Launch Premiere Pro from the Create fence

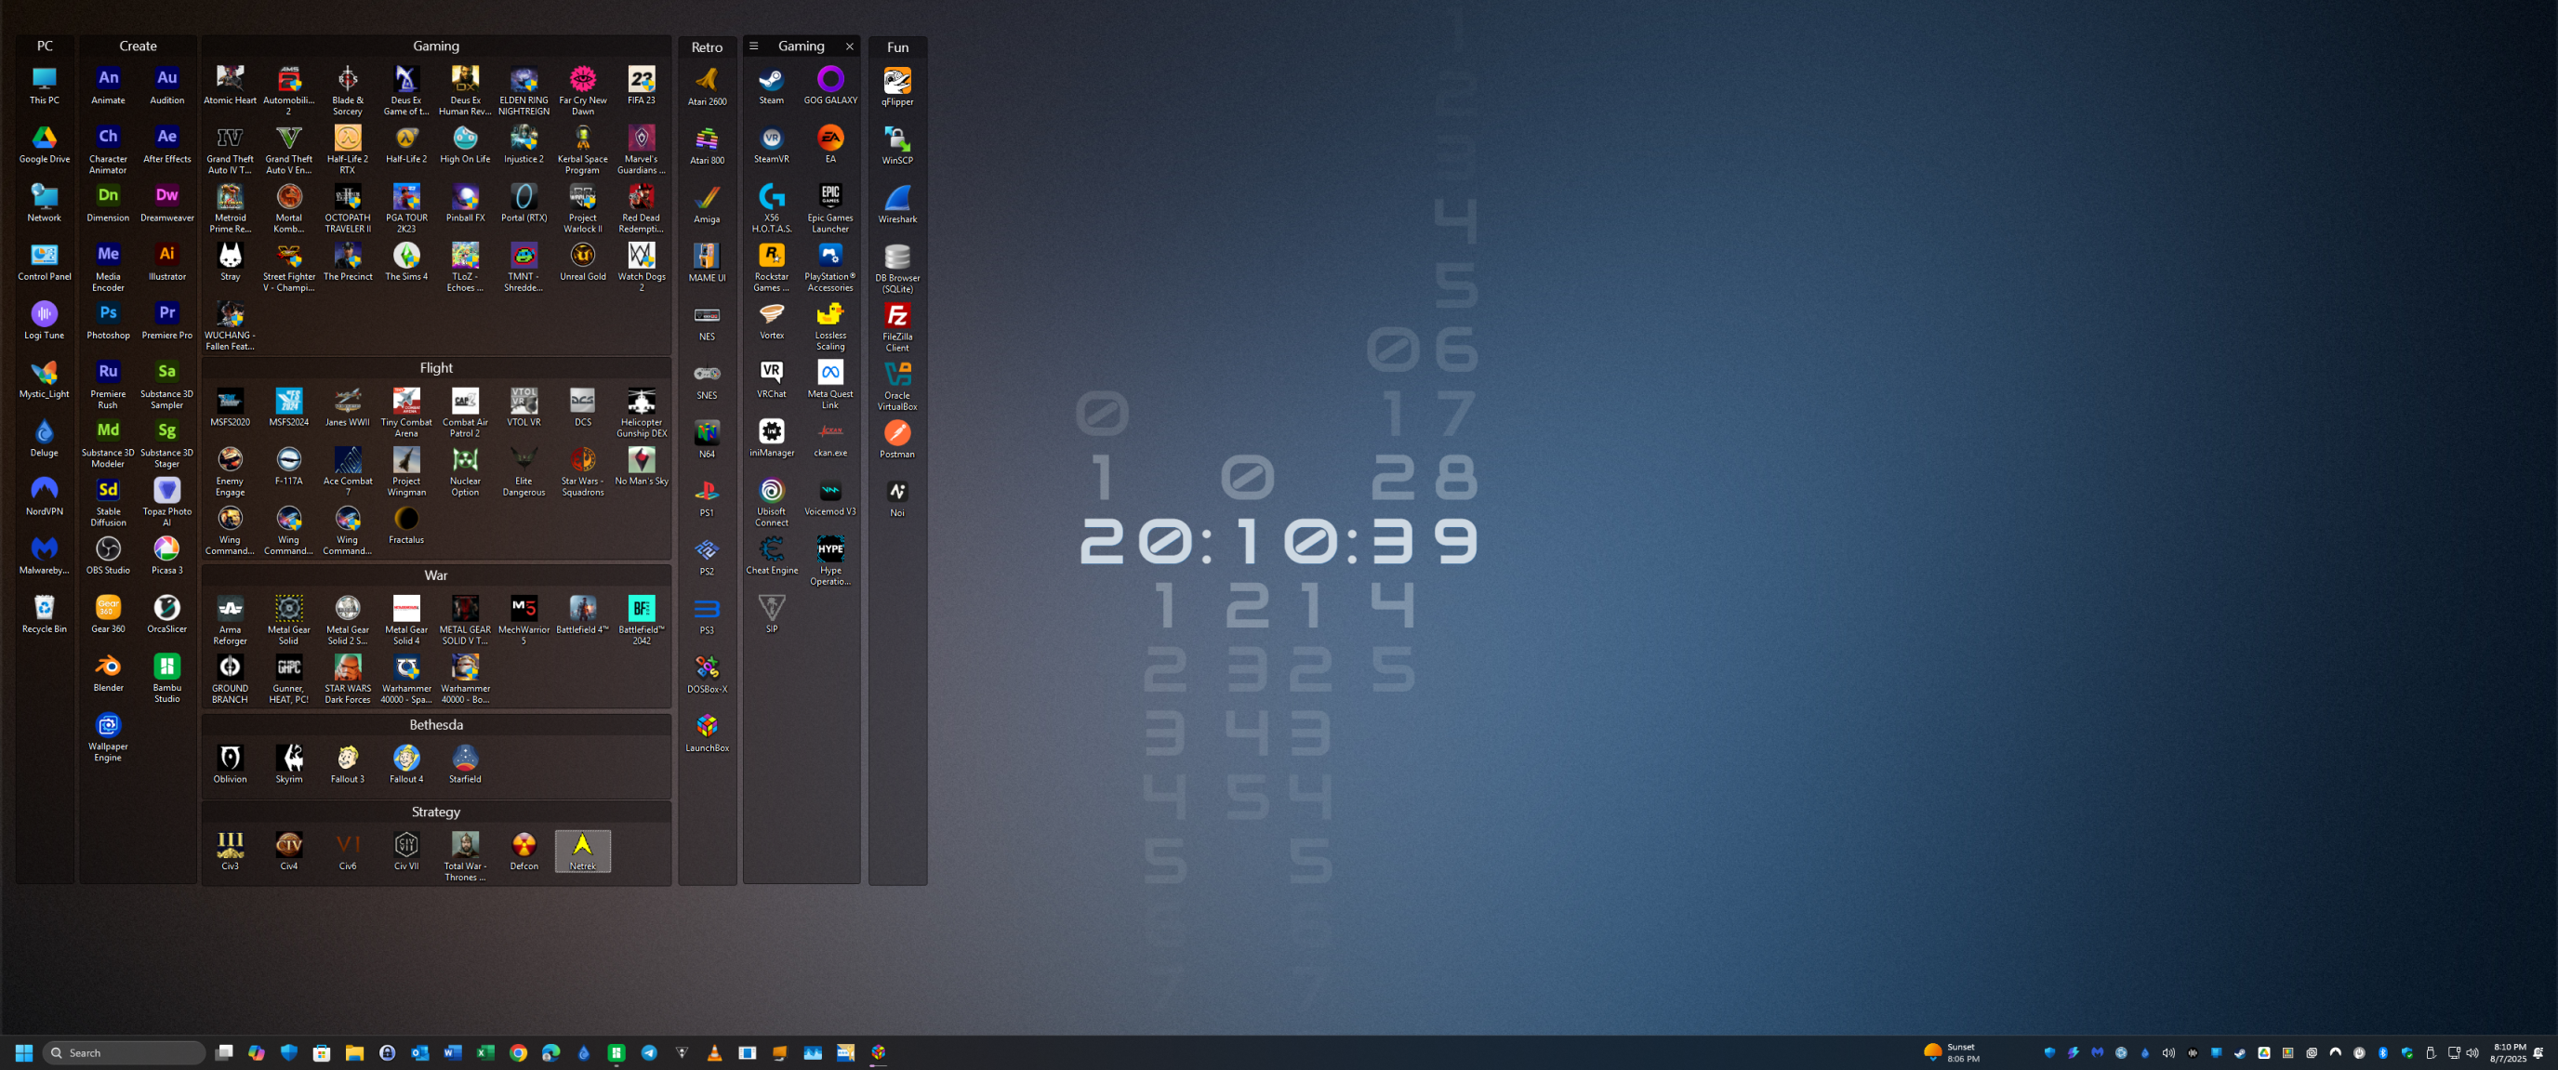tap(166, 321)
